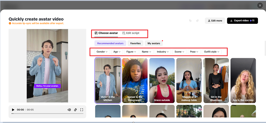The width and height of the screenshot is (266, 123).
Task: Select the Grace outside avatar
Action: click(162, 80)
